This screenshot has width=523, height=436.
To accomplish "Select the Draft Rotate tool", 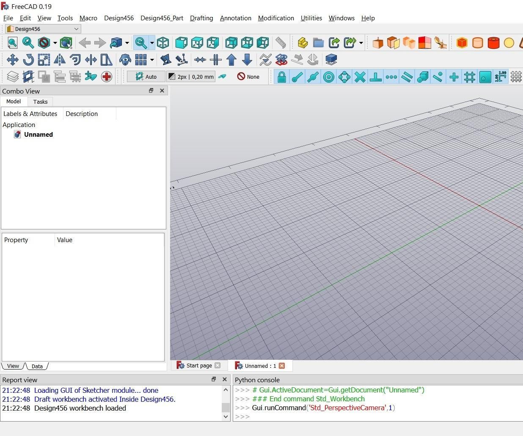I will click(x=28, y=60).
